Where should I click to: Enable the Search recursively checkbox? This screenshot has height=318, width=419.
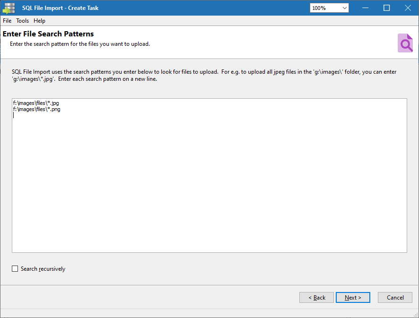click(x=15, y=269)
